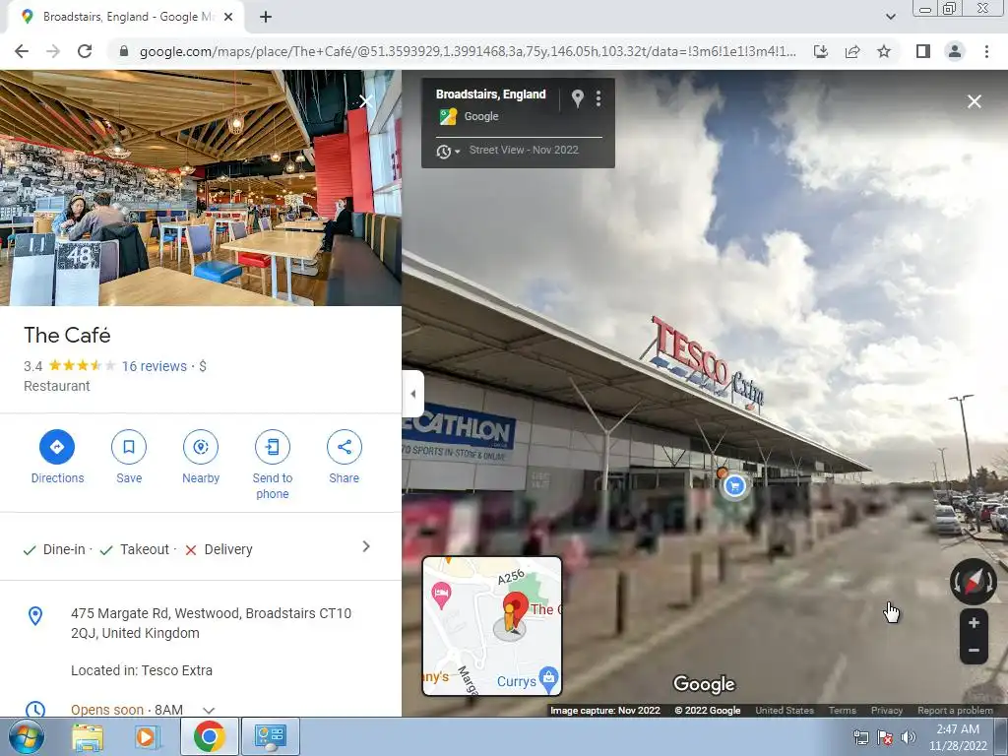Image resolution: width=1008 pixels, height=756 pixels.
Task: Search Nearby places icon
Action: tap(201, 447)
